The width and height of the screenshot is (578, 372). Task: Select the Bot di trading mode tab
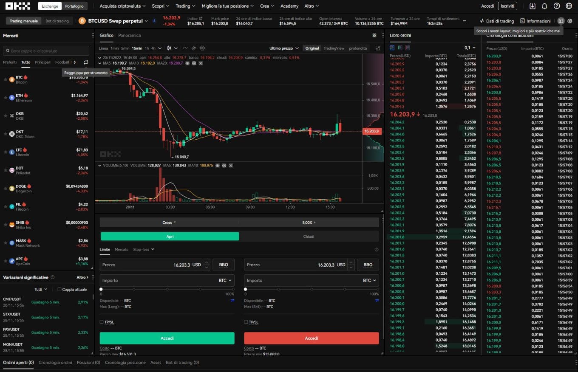click(x=57, y=21)
